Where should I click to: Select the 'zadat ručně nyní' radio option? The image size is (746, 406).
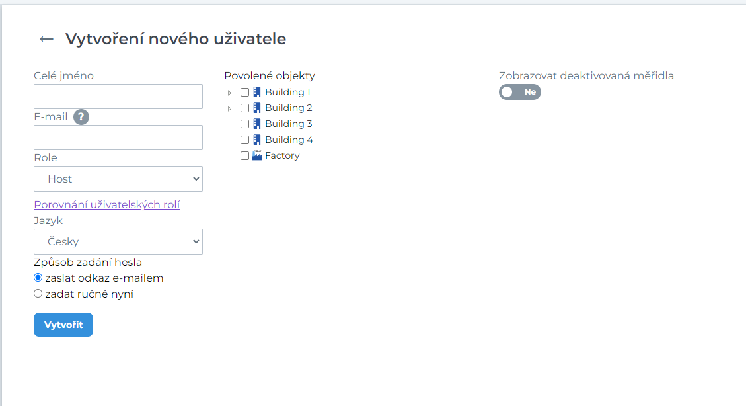[x=38, y=294]
